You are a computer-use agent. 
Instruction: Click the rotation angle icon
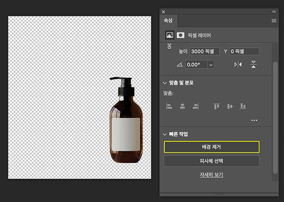(x=180, y=65)
